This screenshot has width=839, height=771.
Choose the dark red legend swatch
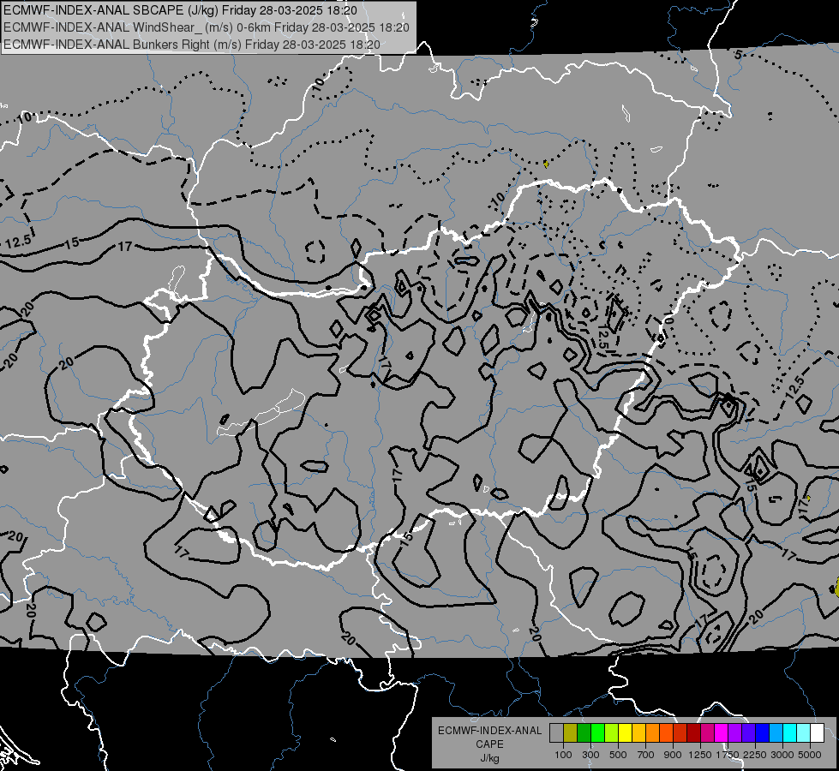694,733
